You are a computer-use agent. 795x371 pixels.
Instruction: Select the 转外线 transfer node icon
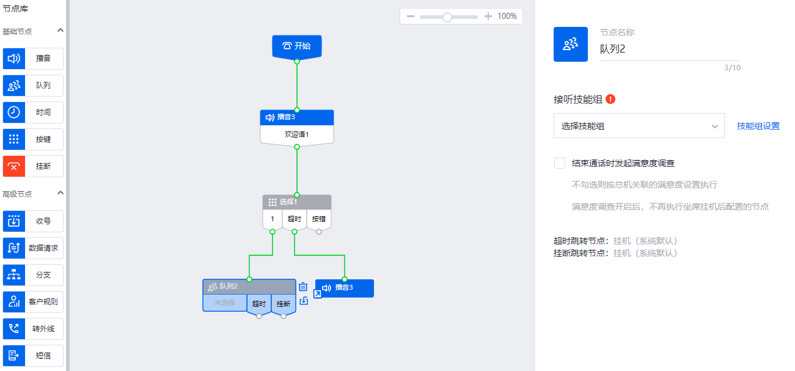click(x=14, y=329)
